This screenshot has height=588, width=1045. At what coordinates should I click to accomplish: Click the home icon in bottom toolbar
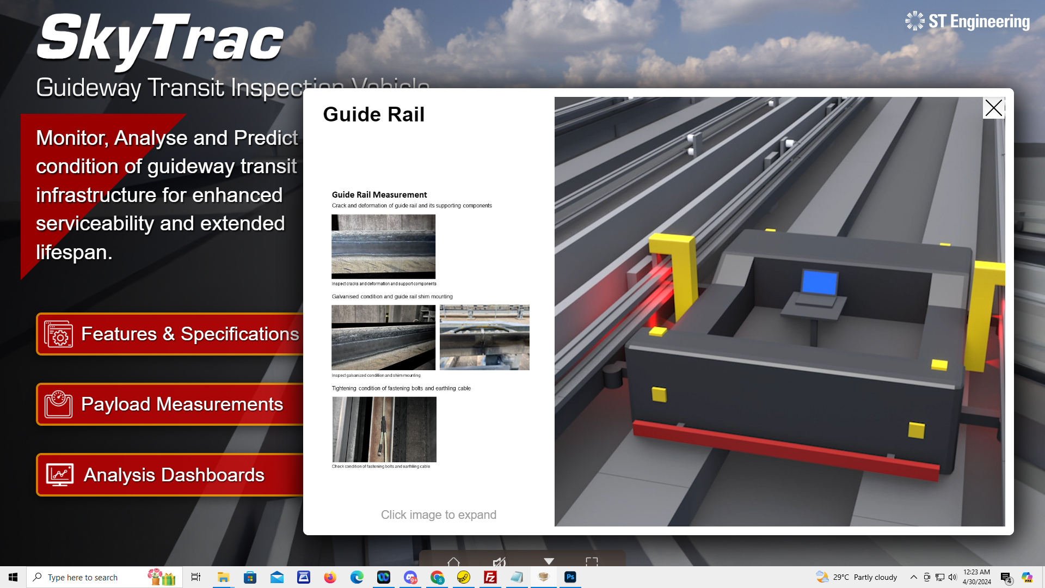point(453,561)
